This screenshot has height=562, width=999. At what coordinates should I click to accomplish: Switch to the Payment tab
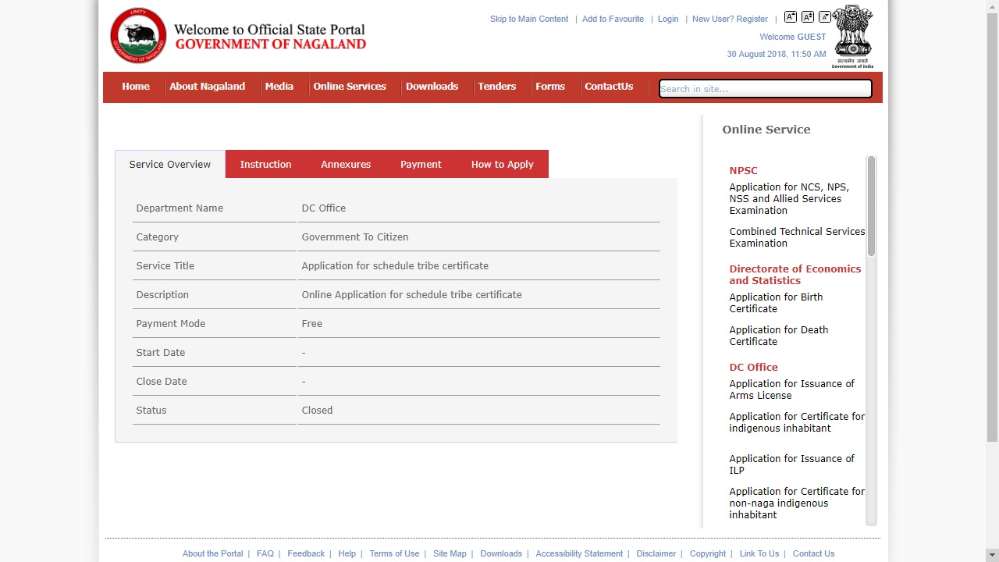pyautogui.click(x=421, y=164)
